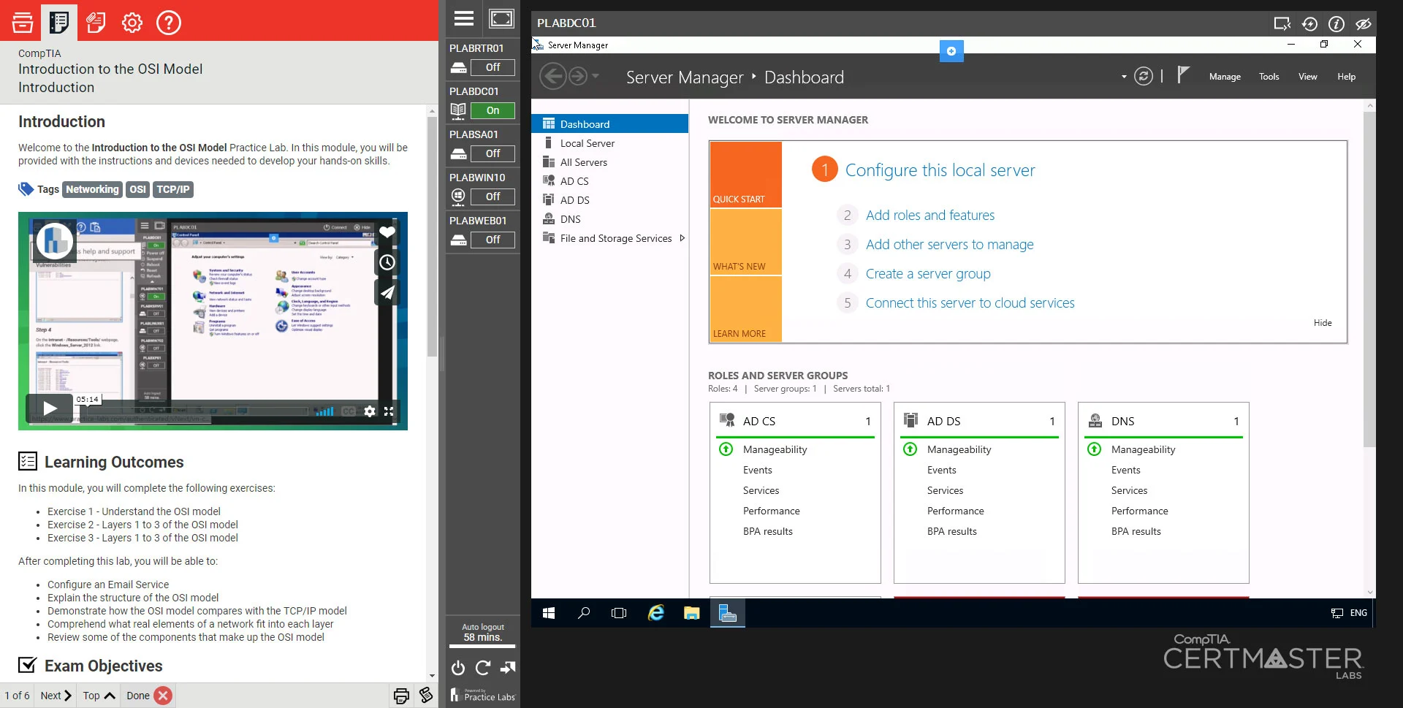Screen dimensions: 1403x708
Task: Toggle PLABRTR01 power Off switch
Action: (x=493, y=67)
